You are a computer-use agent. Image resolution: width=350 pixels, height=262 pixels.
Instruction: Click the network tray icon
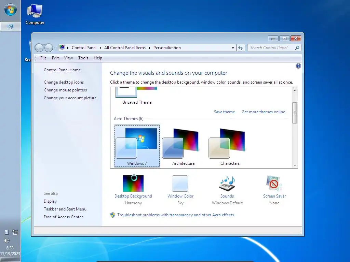point(15,232)
